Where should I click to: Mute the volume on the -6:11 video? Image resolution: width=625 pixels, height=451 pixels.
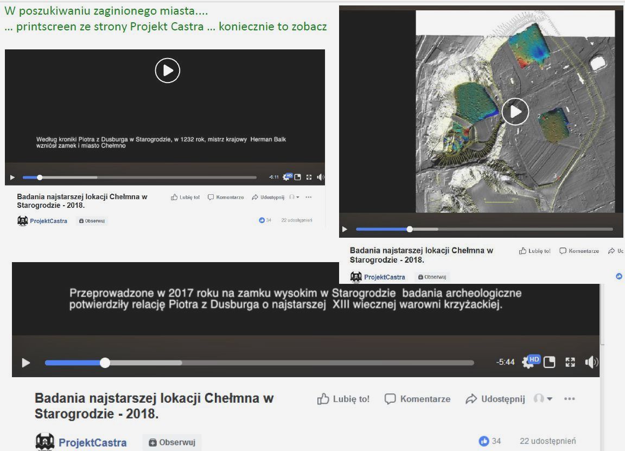(321, 177)
